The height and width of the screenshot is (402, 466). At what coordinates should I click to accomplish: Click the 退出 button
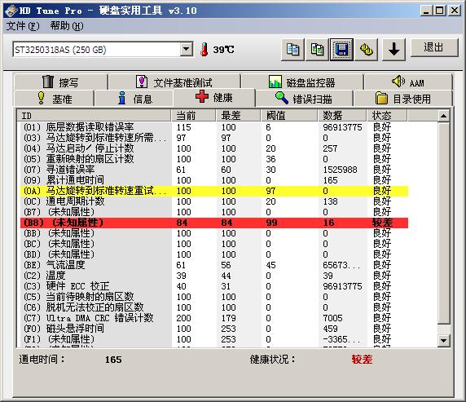pos(434,47)
